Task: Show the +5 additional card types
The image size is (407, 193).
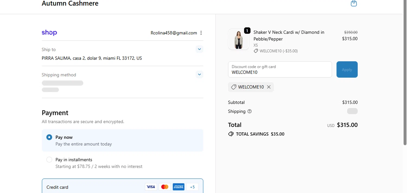Action: point(192,187)
